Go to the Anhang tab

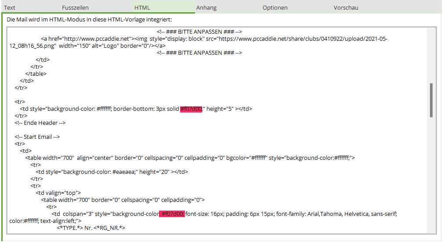click(206, 7)
